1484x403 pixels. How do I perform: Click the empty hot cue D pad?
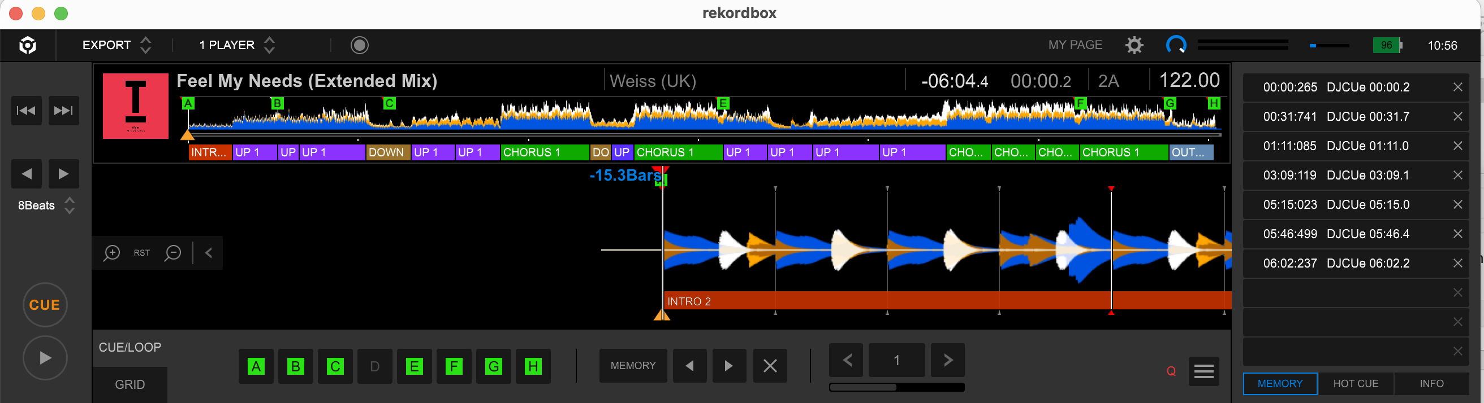374,366
